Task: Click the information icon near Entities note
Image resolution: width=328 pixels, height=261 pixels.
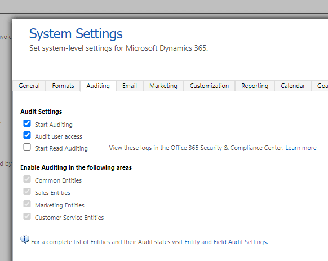Action: coord(25,239)
